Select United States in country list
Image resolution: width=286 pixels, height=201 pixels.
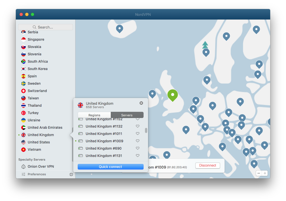[39, 142]
